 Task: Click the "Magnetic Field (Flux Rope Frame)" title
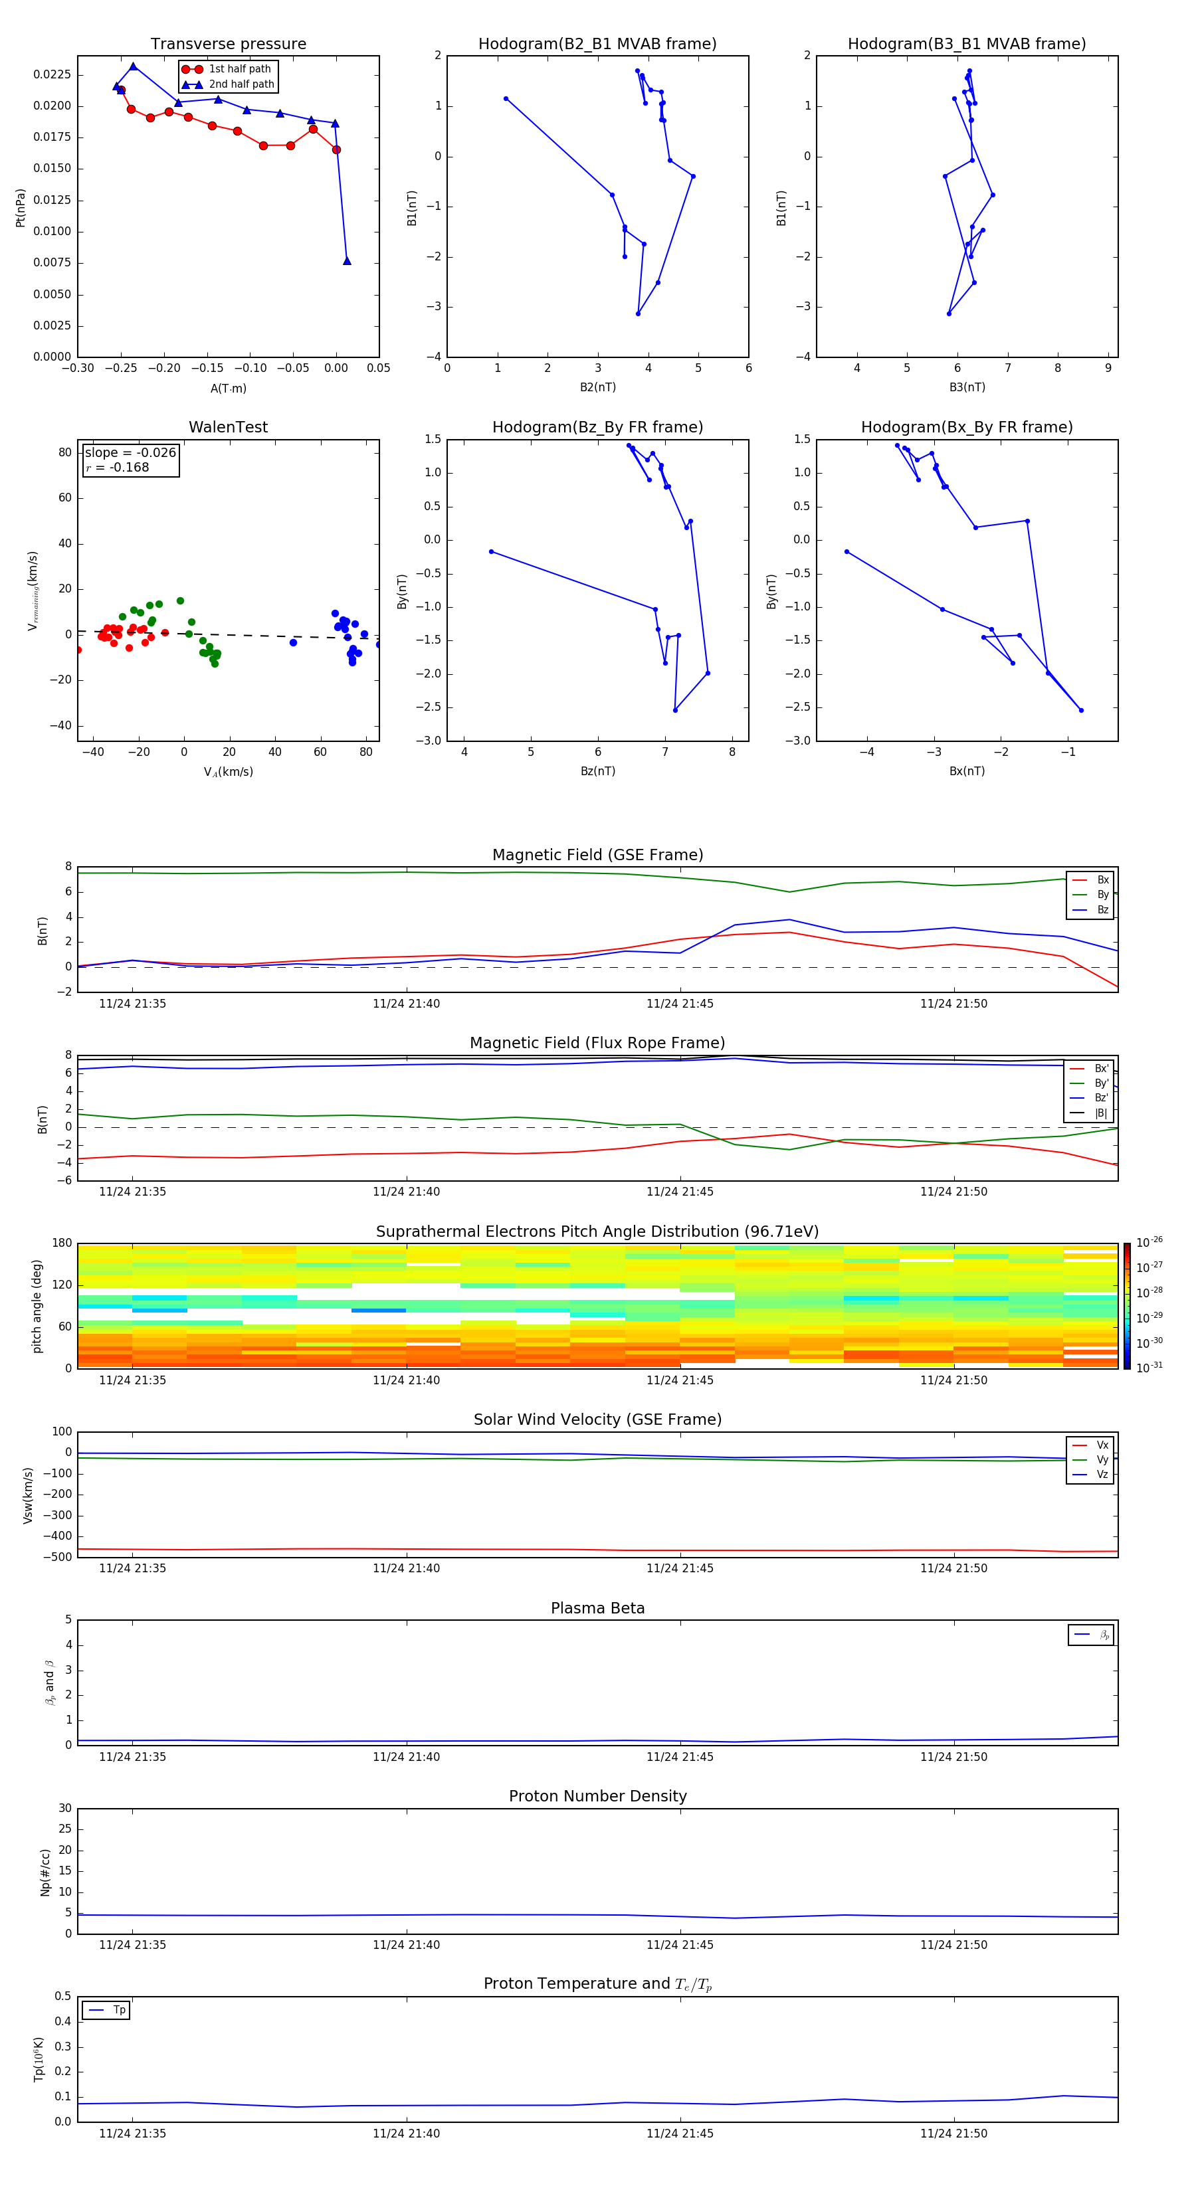click(597, 1042)
